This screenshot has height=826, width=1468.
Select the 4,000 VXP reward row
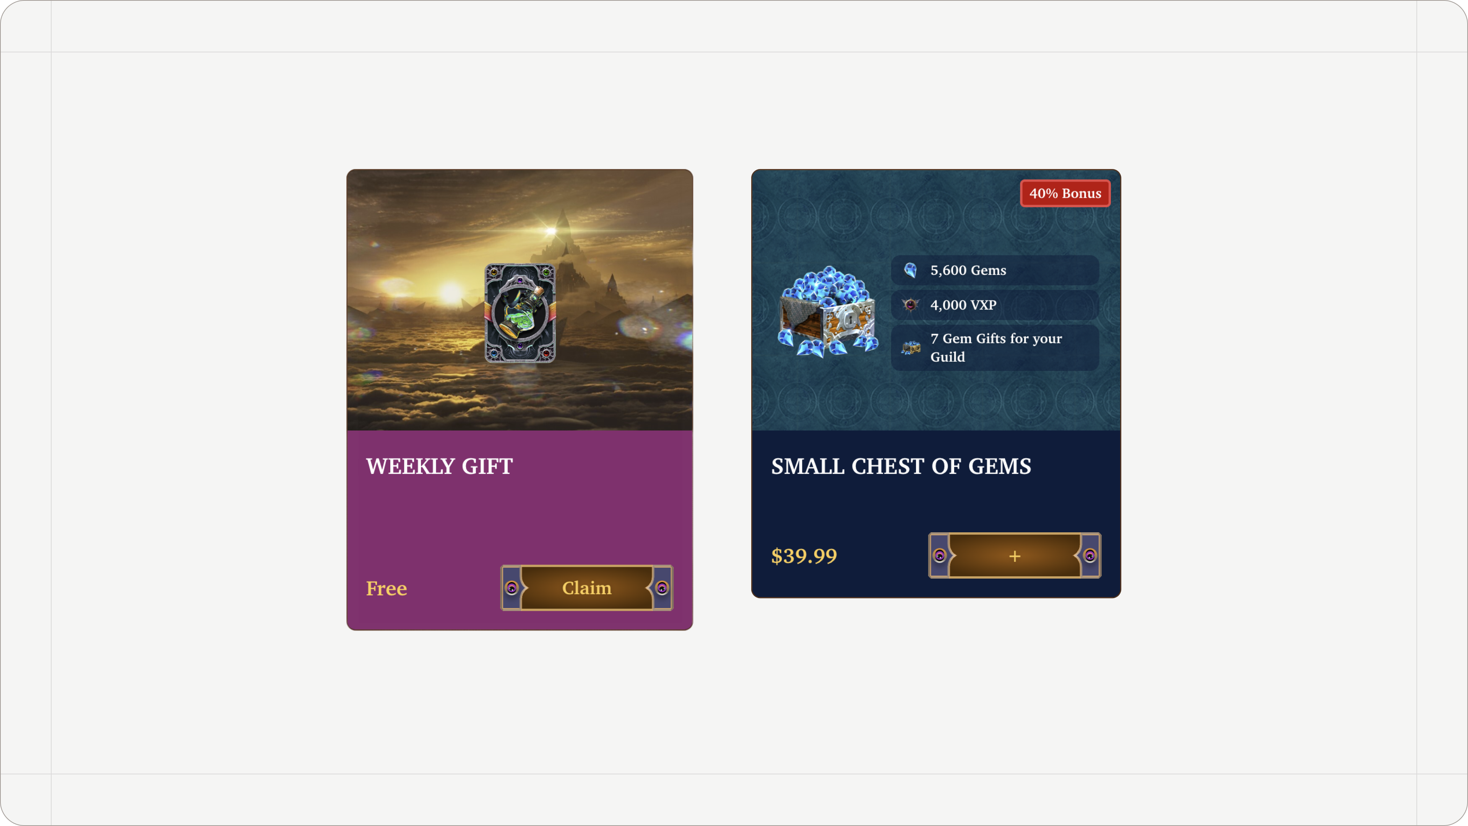click(x=995, y=305)
